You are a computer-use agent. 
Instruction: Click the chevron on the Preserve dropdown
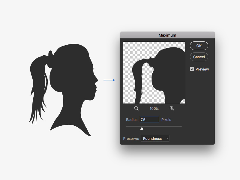(167, 138)
